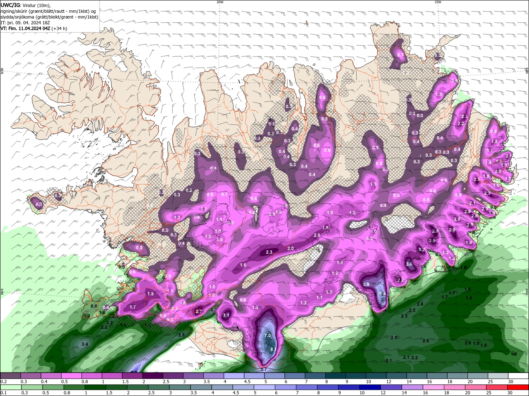Image resolution: width=529 pixels, height=396 pixels.
Task: Click the pale green 0.1–0.3 rain legend swatch
Action: 10,387
